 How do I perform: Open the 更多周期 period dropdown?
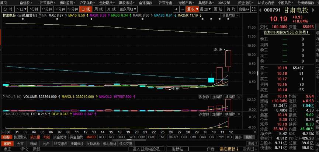click(128, 9)
